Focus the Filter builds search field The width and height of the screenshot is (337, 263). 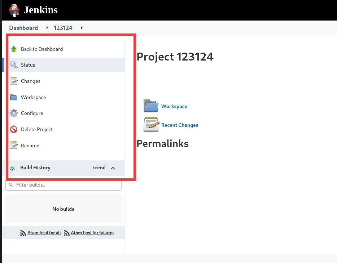tap(63, 185)
